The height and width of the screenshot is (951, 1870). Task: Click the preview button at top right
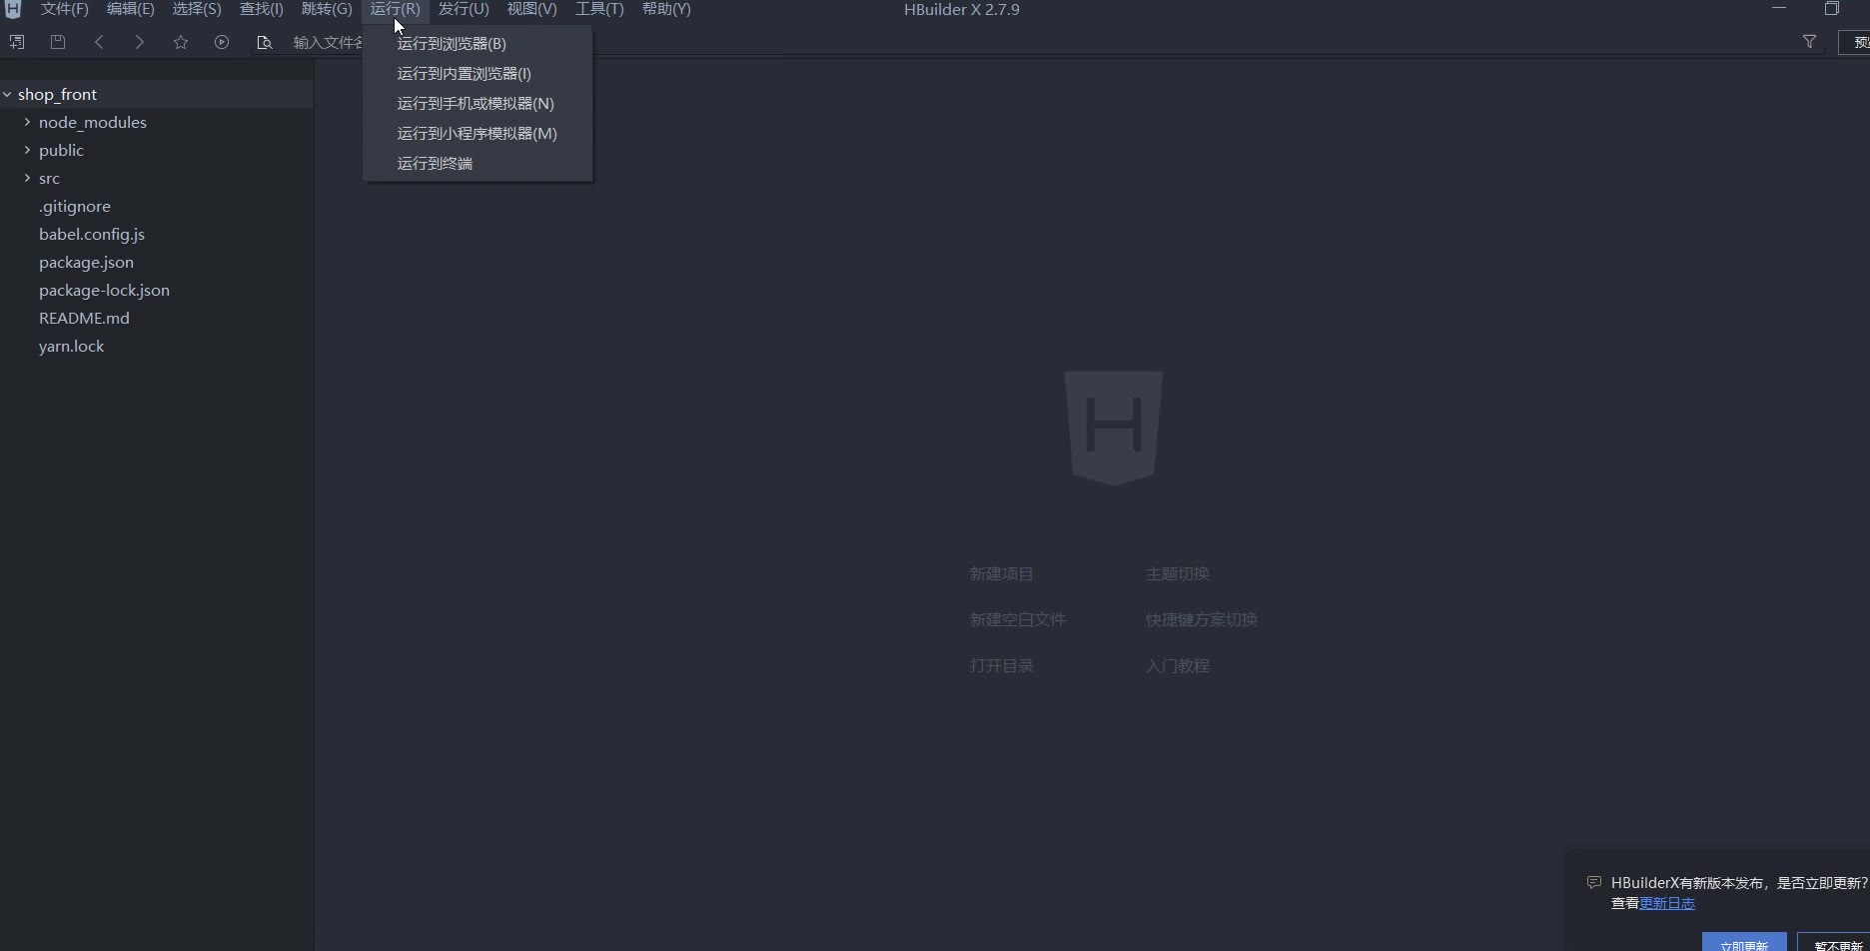[1855, 42]
